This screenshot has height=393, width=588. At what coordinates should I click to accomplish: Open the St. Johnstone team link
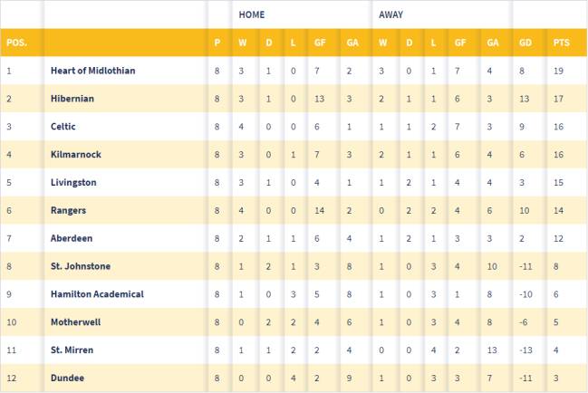tap(81, 266)
